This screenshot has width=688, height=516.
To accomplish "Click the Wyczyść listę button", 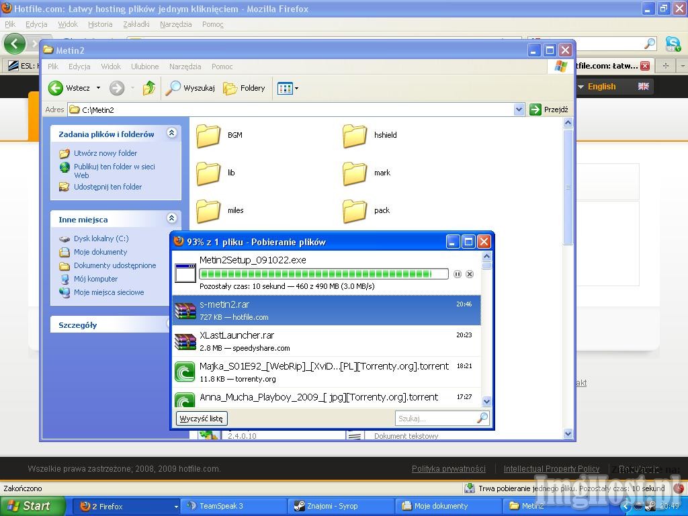I will pos(202,419).
